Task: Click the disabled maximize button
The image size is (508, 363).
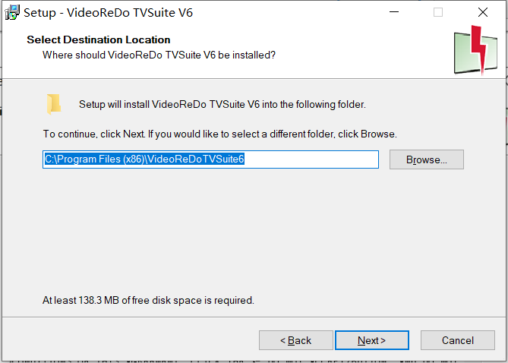Action: pyautogui.click(x=438, y=12)
